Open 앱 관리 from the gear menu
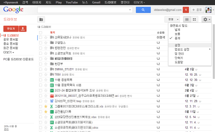The image size is (215, 132). coord(179,54)
